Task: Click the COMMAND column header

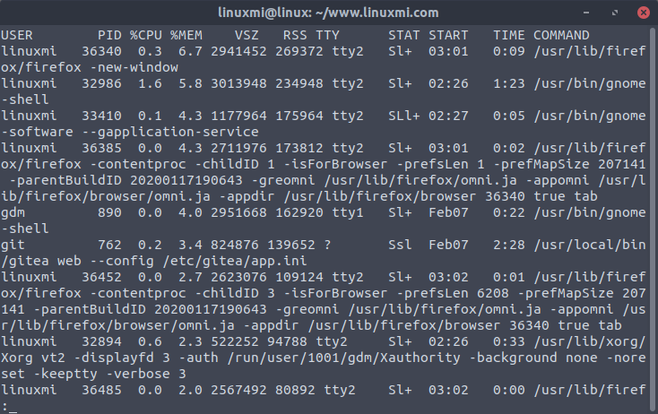Action: pos(566,34)
